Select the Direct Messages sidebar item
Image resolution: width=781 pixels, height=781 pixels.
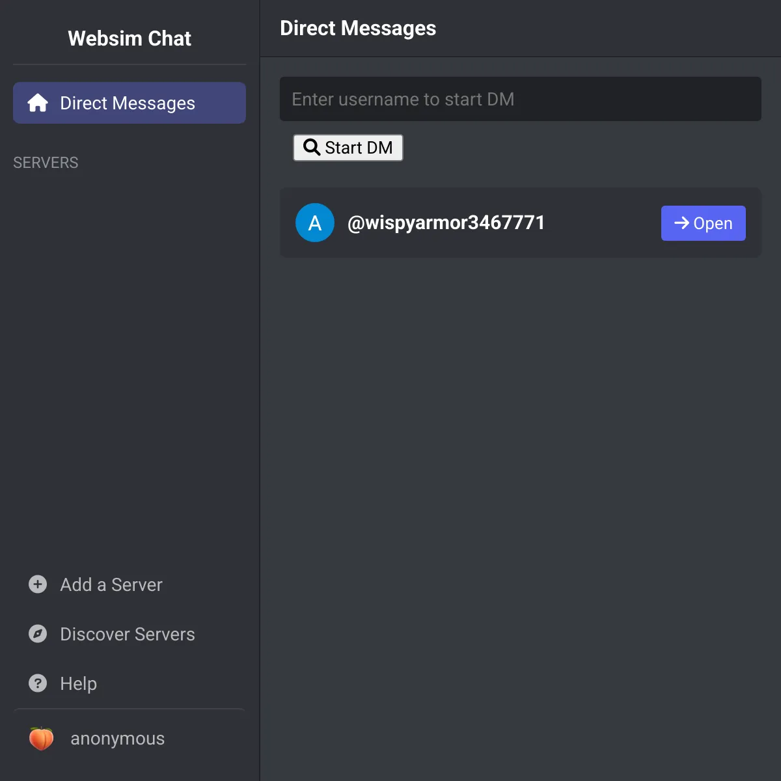130,103
